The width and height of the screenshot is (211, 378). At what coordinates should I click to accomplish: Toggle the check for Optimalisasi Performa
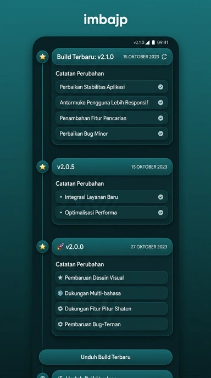point(160,213)
